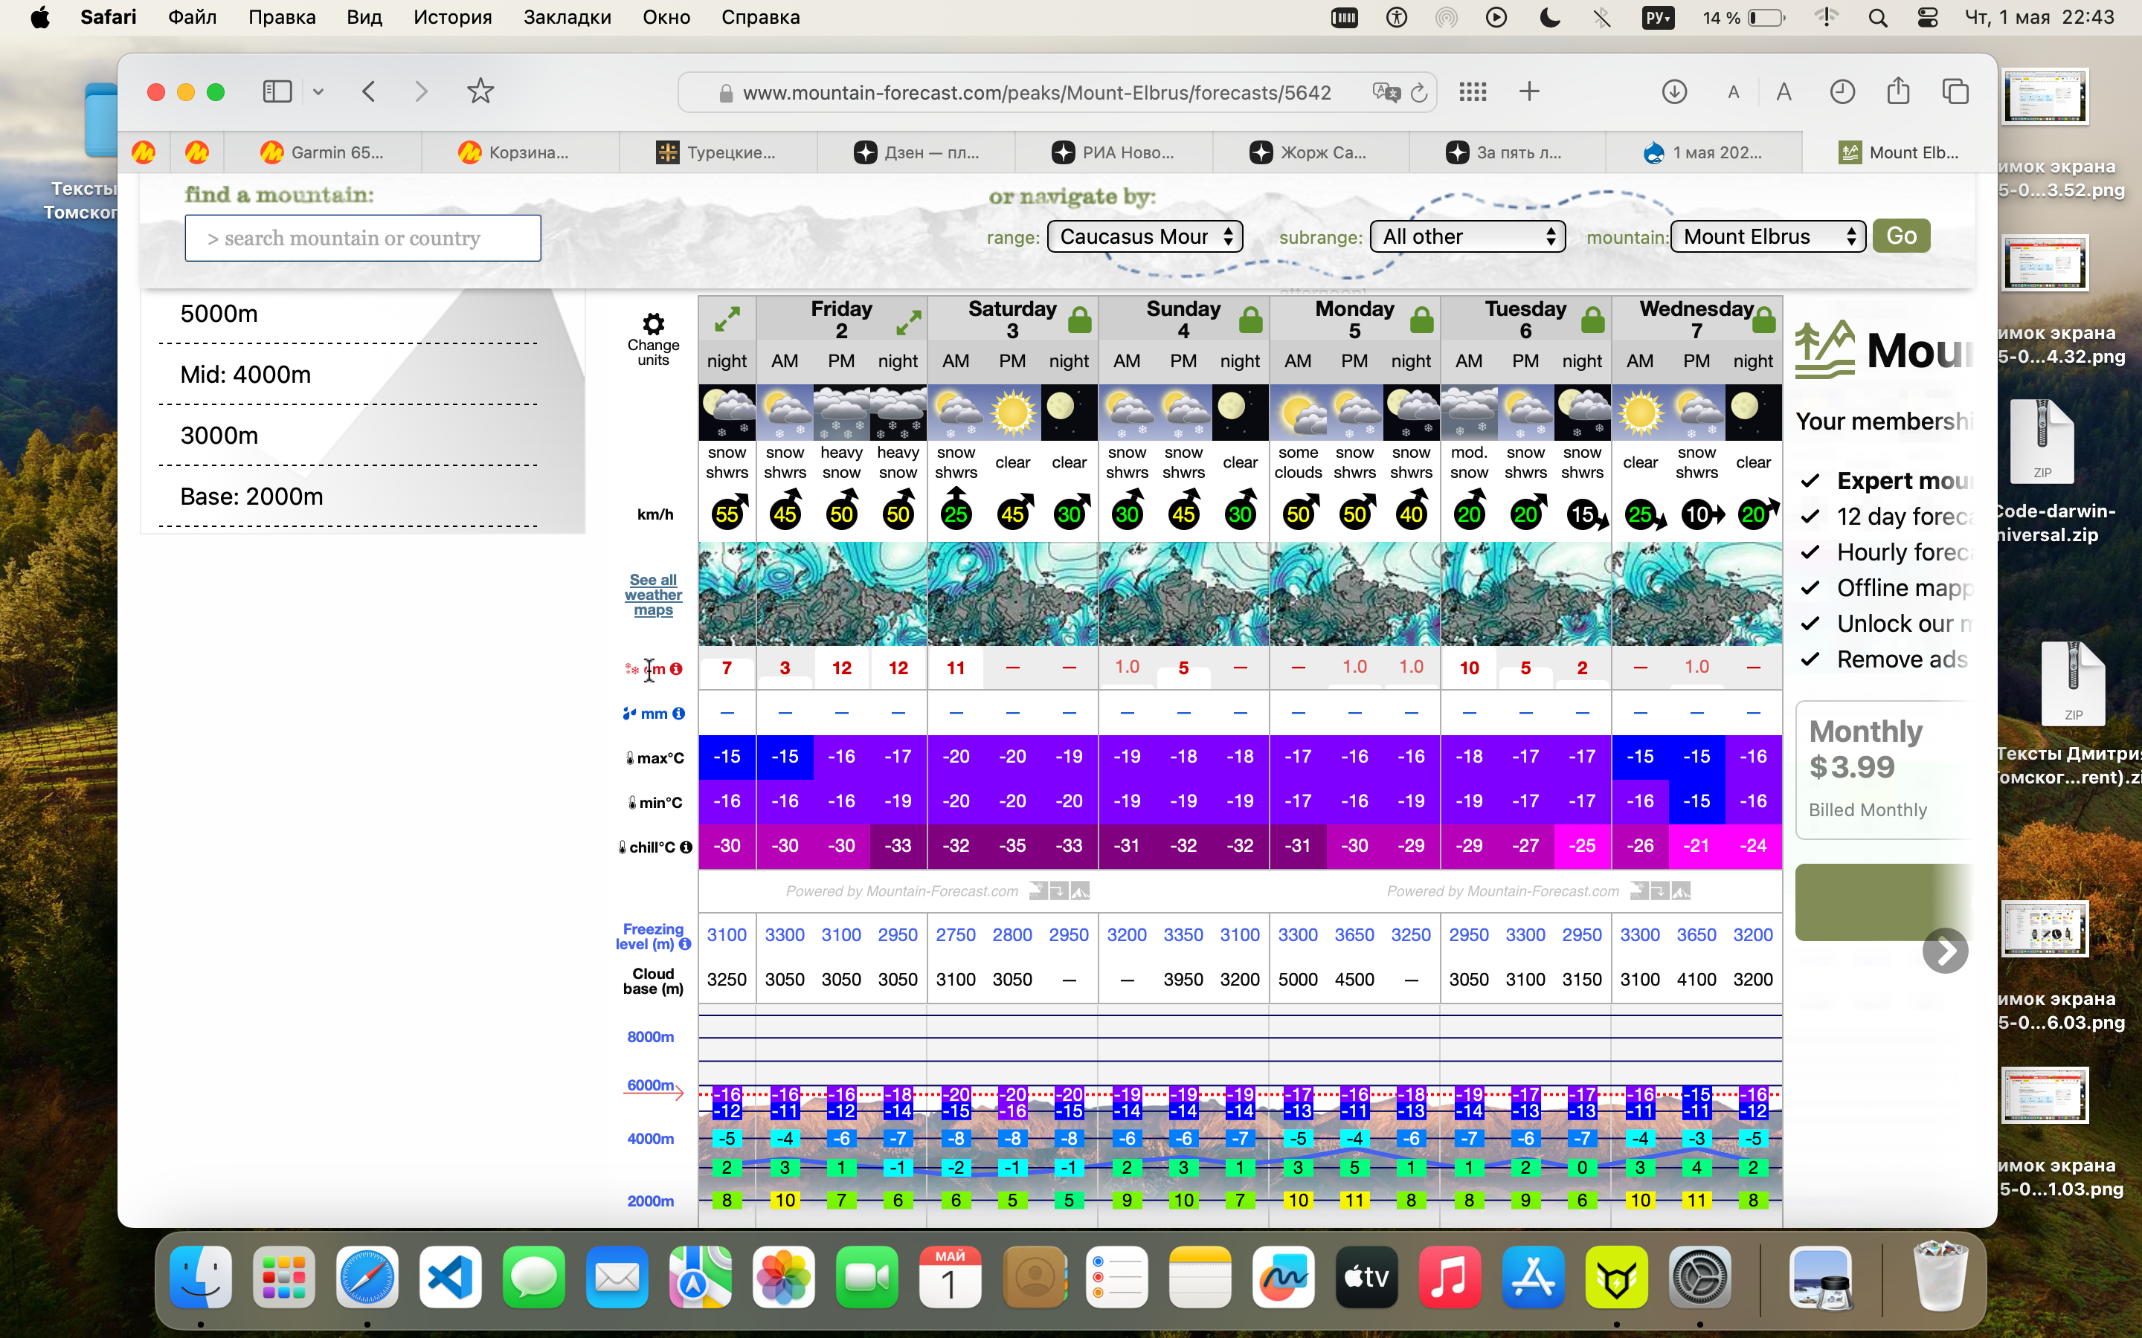Click the Monthly $3.99 membership card

(x=1885, y=770)
